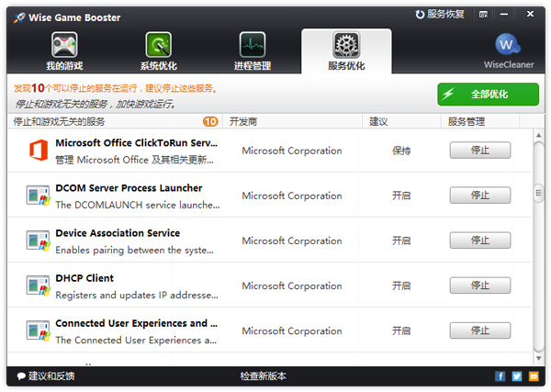
Task: Click the 检查新版本 link
Action: coord(264,376)
